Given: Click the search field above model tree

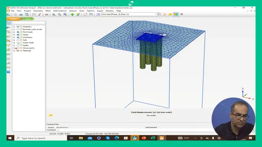Looking at the screenshot, I should point(29,23).
